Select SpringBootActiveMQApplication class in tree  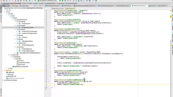(30, 53)
